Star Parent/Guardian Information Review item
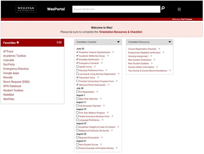 click(117, 148)
